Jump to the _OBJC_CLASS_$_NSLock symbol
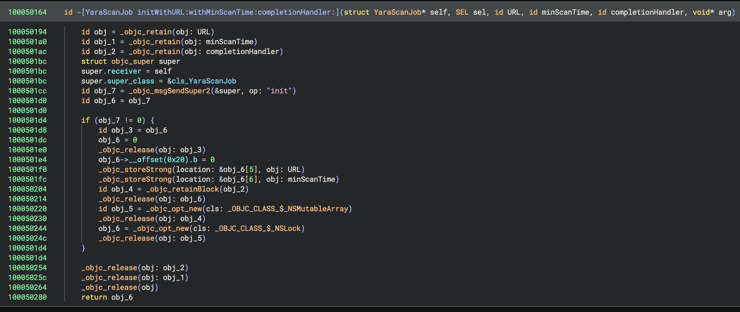Screen dimensions: 740x312 (258, 228)
